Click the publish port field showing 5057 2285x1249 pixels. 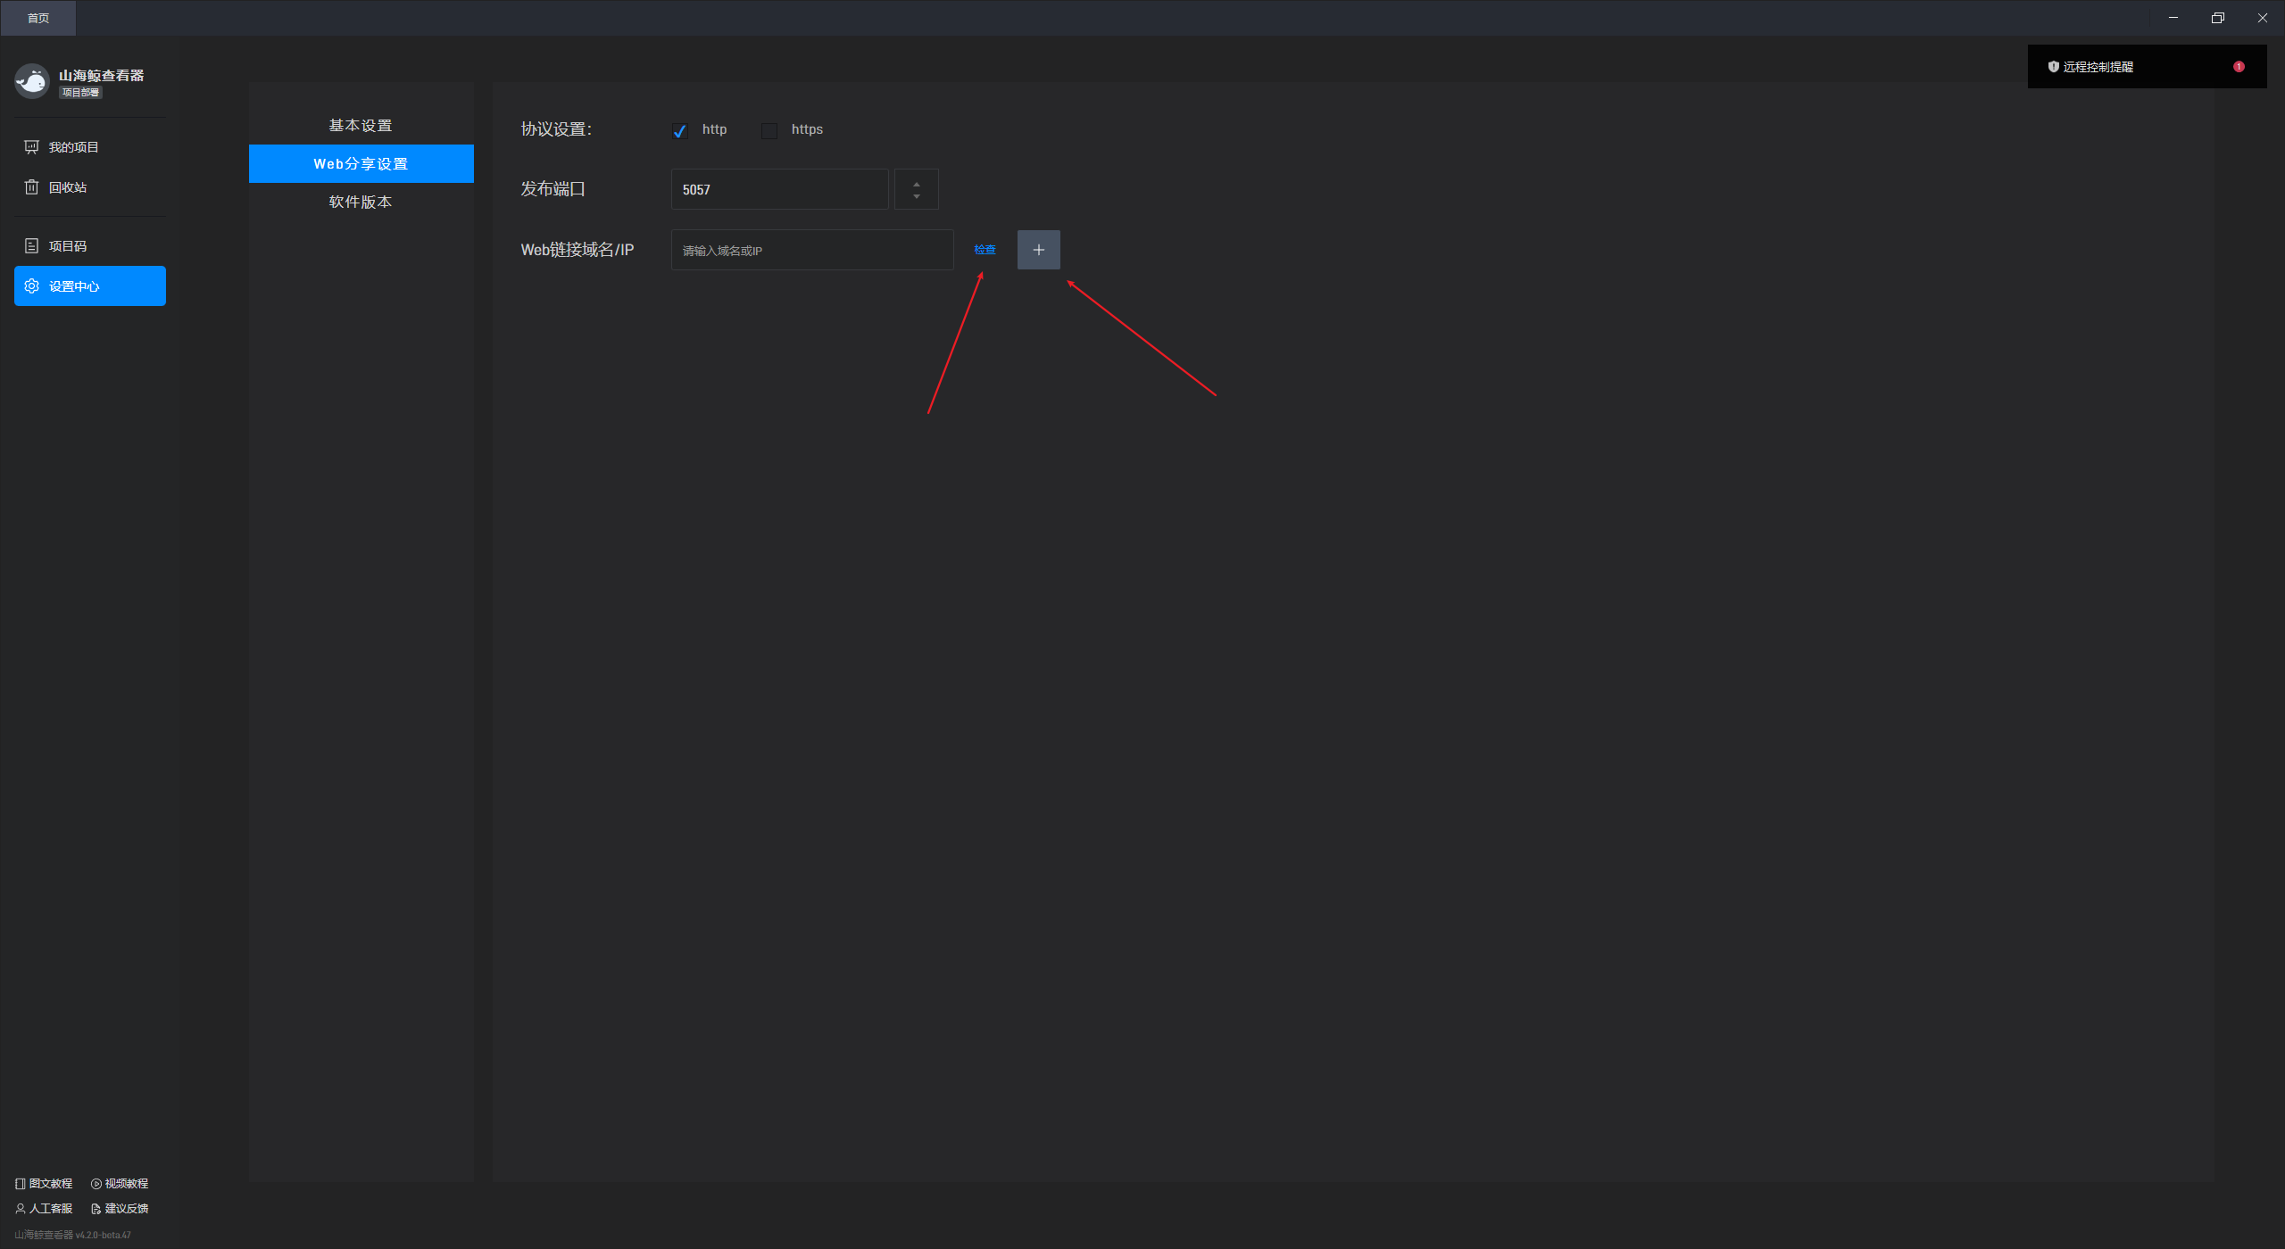coord(778,190)
